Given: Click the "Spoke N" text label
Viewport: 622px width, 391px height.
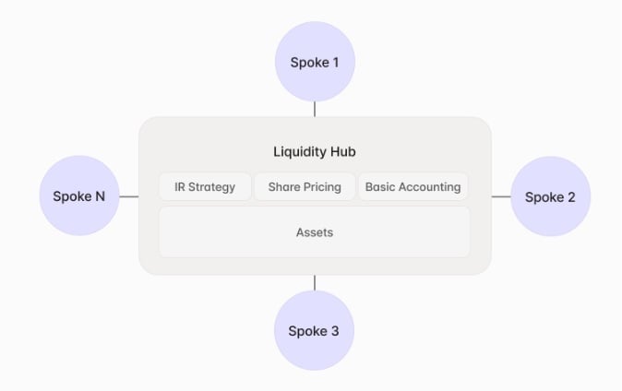Looking at the screenshot, I should pyautogui.click(x=79, y=196).
